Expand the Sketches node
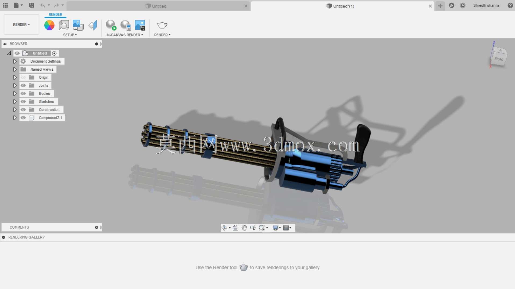Image resolution: width=515 pixels, height=289 pixels. 15,102
